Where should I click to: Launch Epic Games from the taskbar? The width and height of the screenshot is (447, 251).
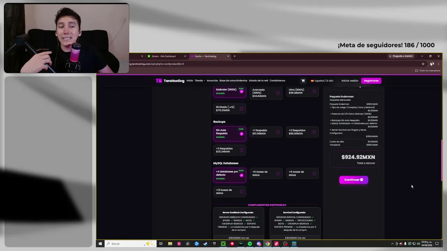(x=214, y=244)
